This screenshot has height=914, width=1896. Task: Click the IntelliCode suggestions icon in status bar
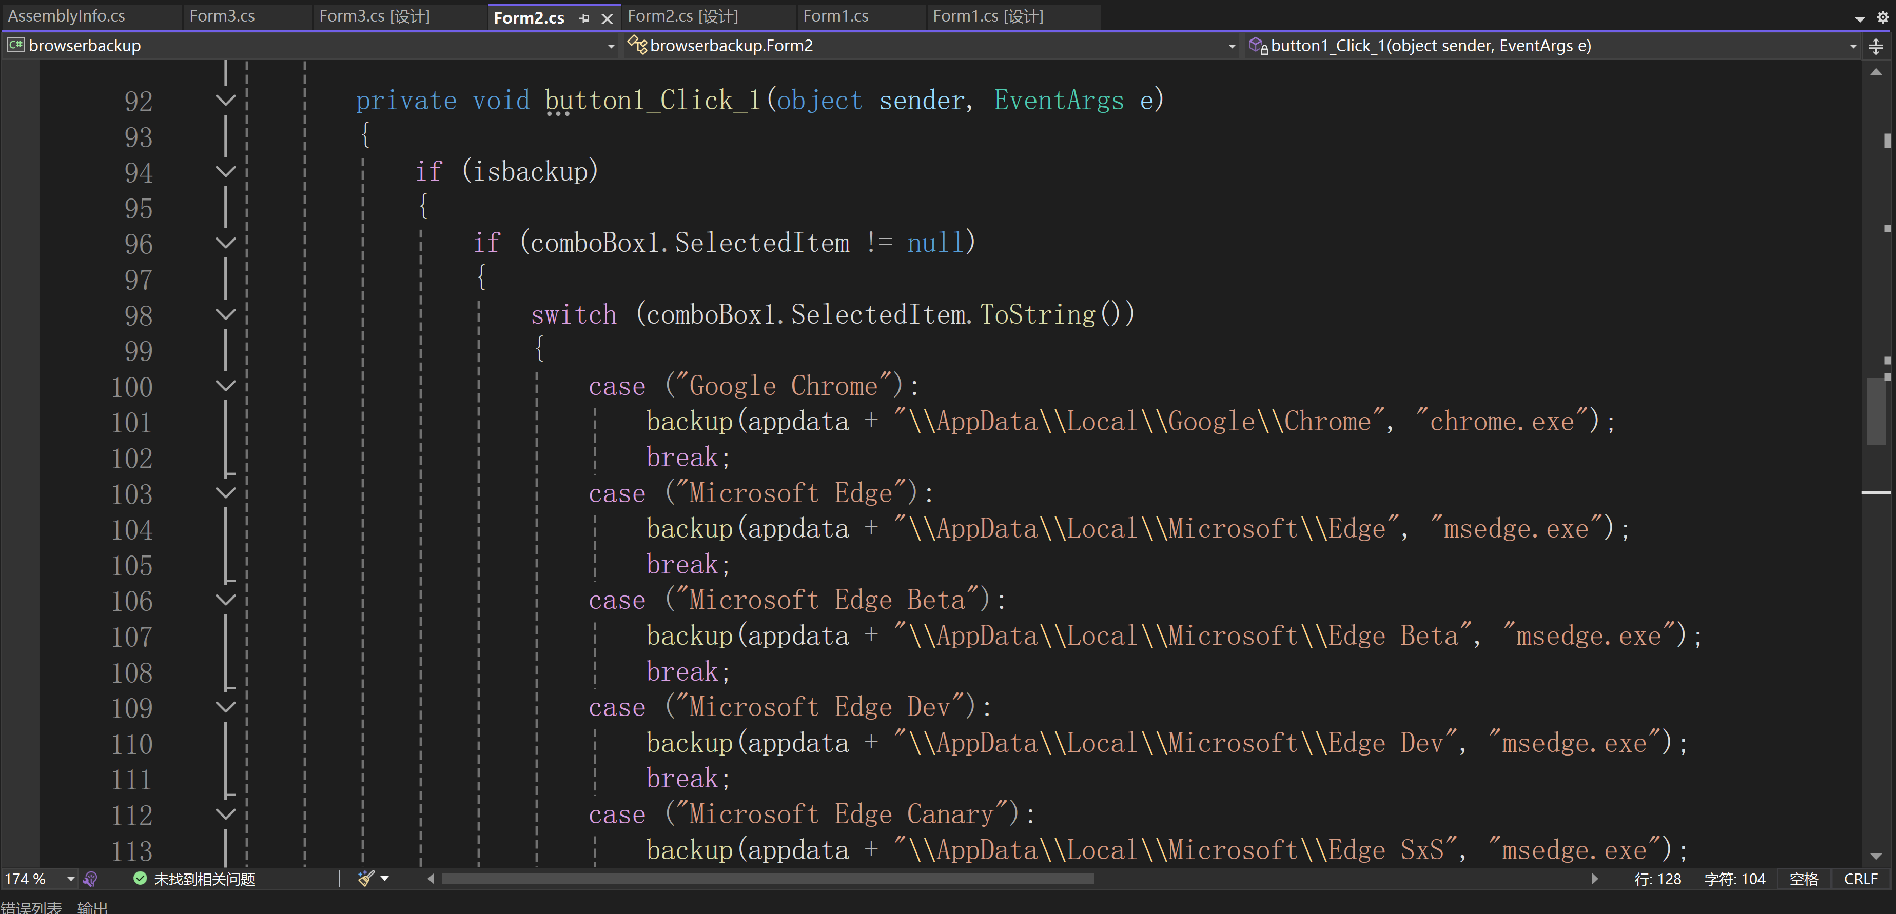pyautogui.click(x=90, y=879)
